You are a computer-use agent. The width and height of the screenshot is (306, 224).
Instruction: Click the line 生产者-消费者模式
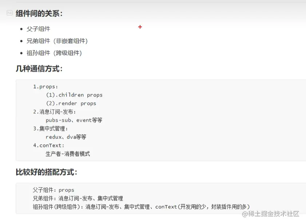coord(68,154)
